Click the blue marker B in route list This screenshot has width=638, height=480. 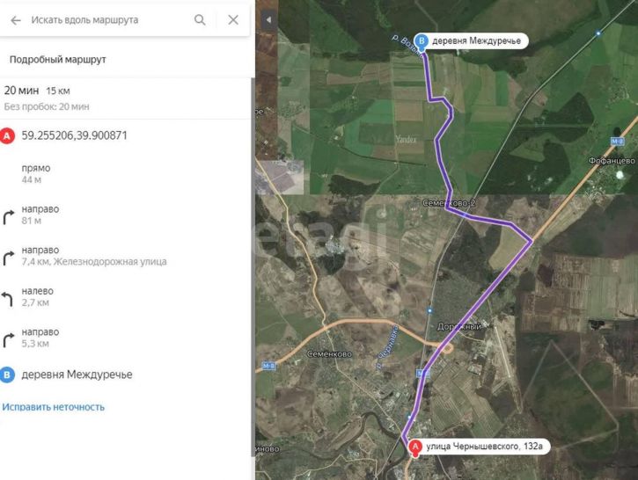(x=7, y=375)
